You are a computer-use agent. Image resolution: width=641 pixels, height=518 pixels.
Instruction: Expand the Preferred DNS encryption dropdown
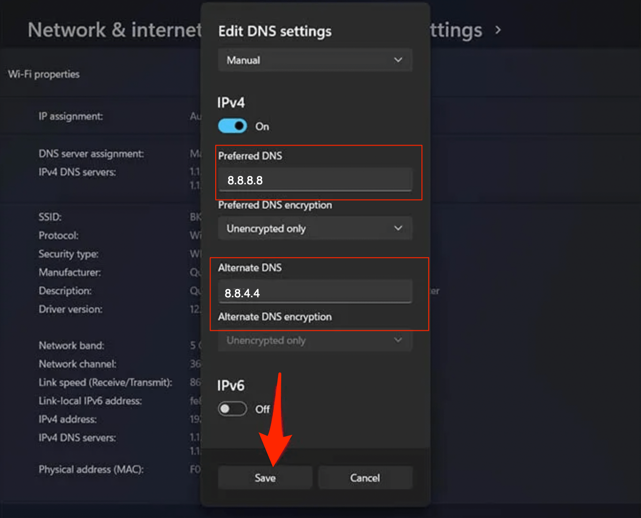point(315,228)
